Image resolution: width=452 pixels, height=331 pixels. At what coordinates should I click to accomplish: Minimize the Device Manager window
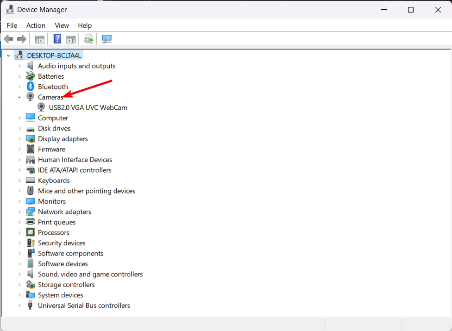(x=384, y=10)
